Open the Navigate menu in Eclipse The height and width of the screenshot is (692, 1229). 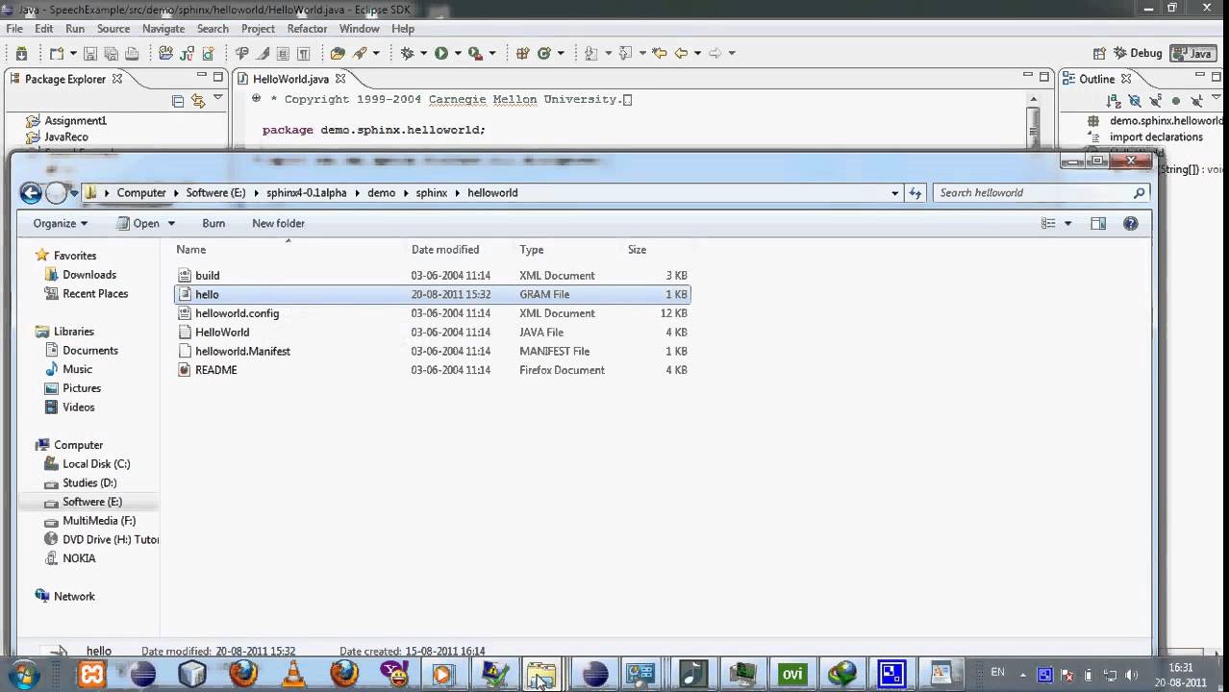click(163, 29)
